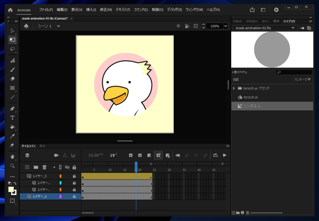Choose the Eyedropper tool
This screenshot has height=221, width=319.
(12, 136)
